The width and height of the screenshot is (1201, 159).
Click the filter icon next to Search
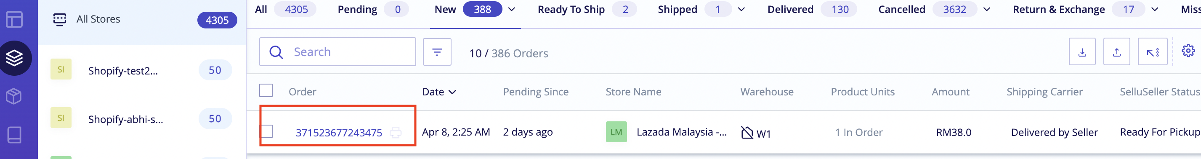[x=437, y=52]
